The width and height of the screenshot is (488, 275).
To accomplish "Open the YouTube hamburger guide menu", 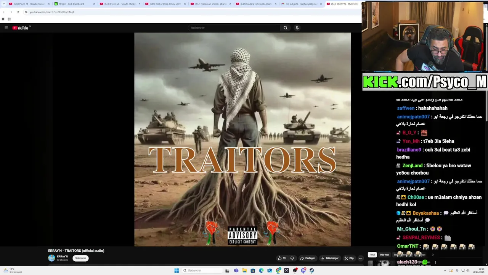I will [6, 28].
